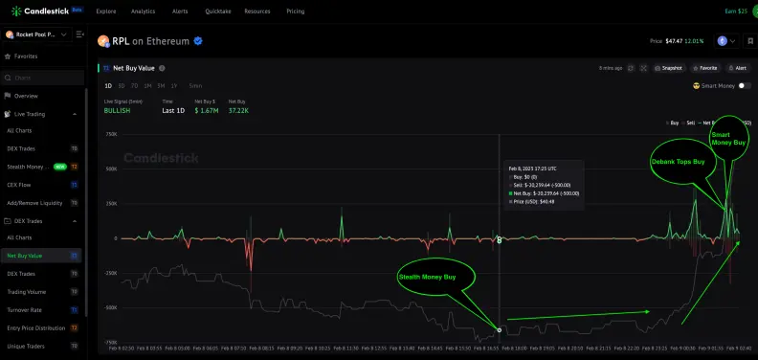Refresh chart data with the reload icon
Image resolution: width=758 pixels, height=360 pixels.
[631, 68]
